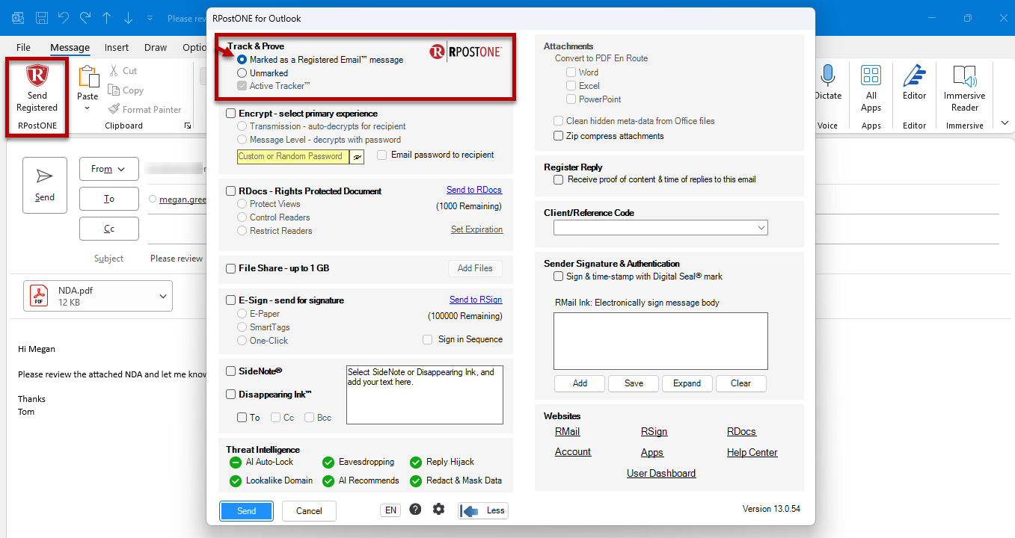This screenshot has width=1015, height=538.
Task: Click into the SideNote text area
Action: (425, 395)
